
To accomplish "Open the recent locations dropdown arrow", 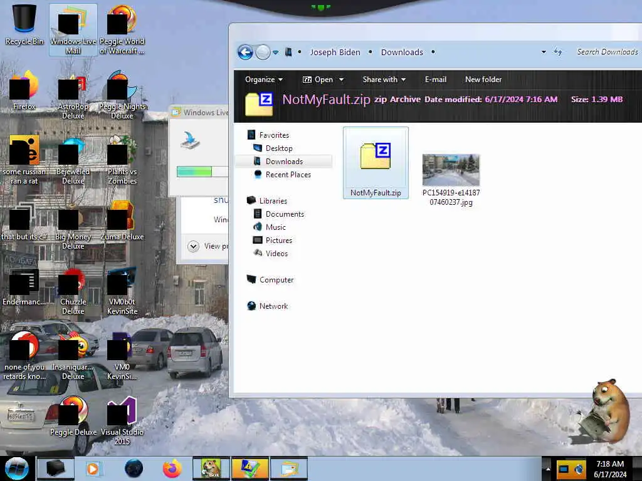I will 276,53.
